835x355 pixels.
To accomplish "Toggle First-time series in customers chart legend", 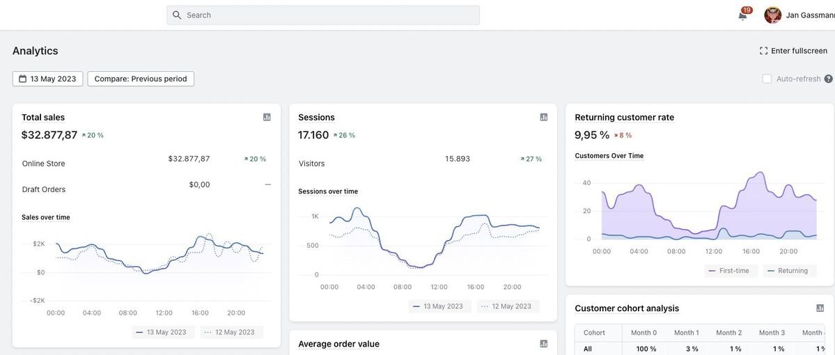I will (x=729, y=271).
